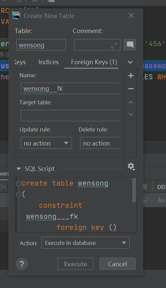Click the Cancel button
The width and height of the screenshot is (166, 288).
[x=117, y=264]
